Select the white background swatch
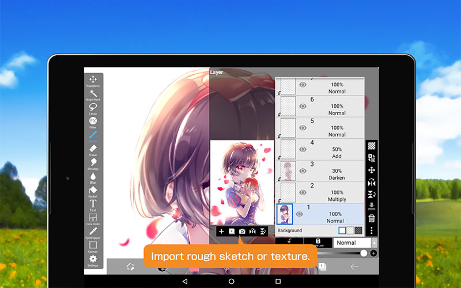The width and height of the screenshot is (461, 288). [x=342, y=230]
